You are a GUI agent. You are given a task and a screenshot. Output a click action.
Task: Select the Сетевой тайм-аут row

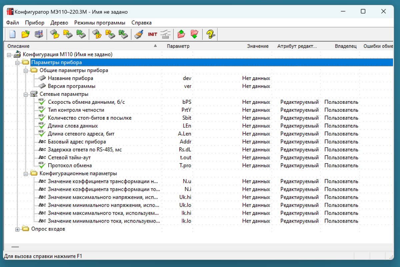tap(69, 158)
